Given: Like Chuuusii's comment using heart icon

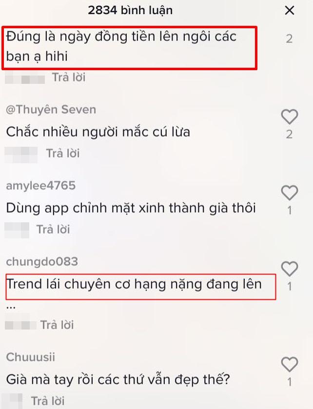Looking at the screenshot, I should click(x=290, y=364).
